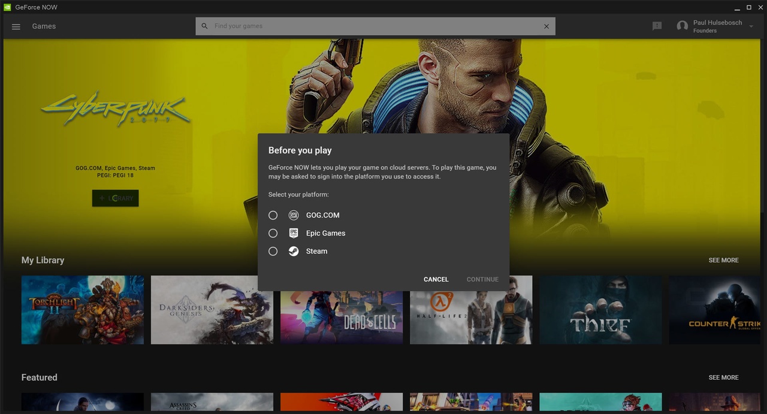Image resolution: width=767 pixels, height=414 pixels.
Task: Close the GeForce NOW window
Action: tap(759, 7)
